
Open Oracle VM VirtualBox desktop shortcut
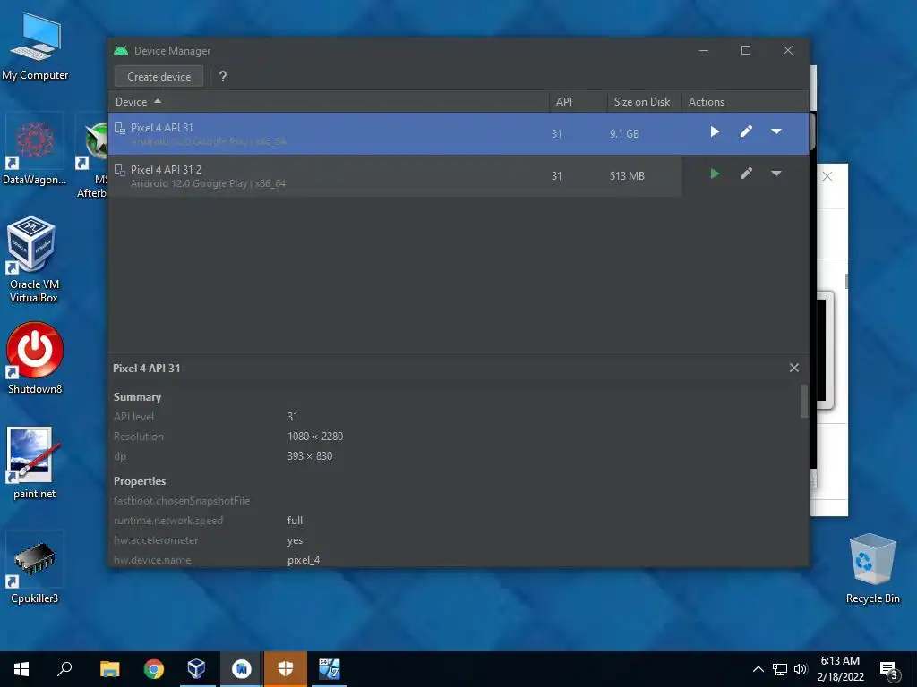coord(34,260)
